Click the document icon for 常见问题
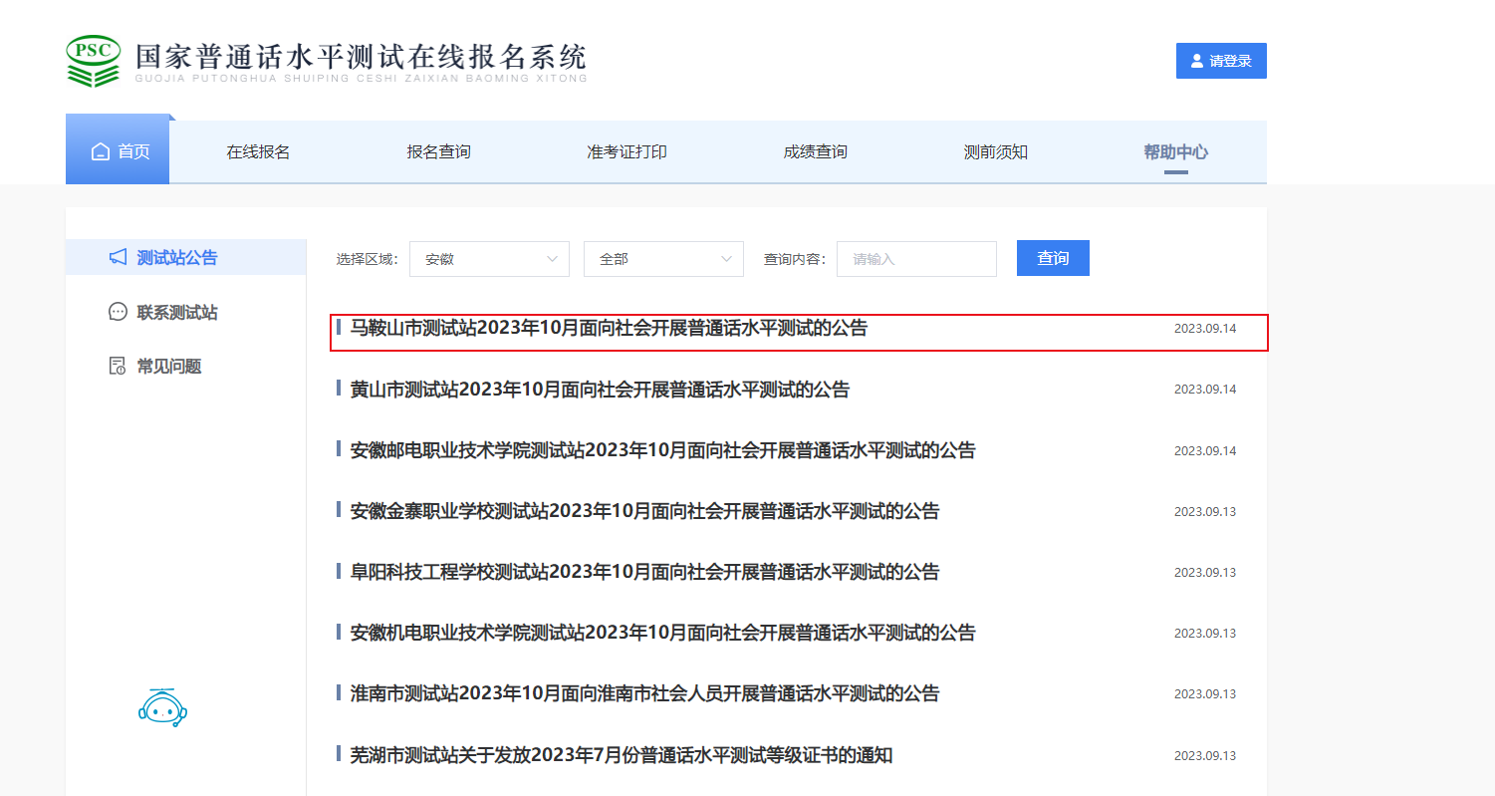1495x796 pixels. pyautogui.click(x=118, y=366)
